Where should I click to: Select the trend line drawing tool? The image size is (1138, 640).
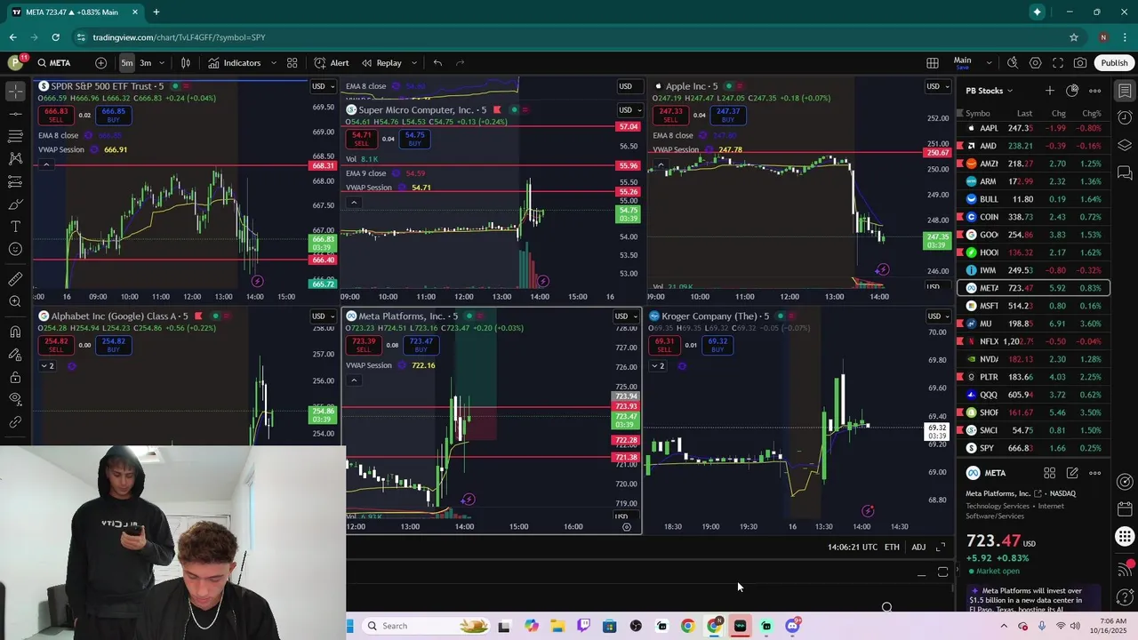(15, 114)
